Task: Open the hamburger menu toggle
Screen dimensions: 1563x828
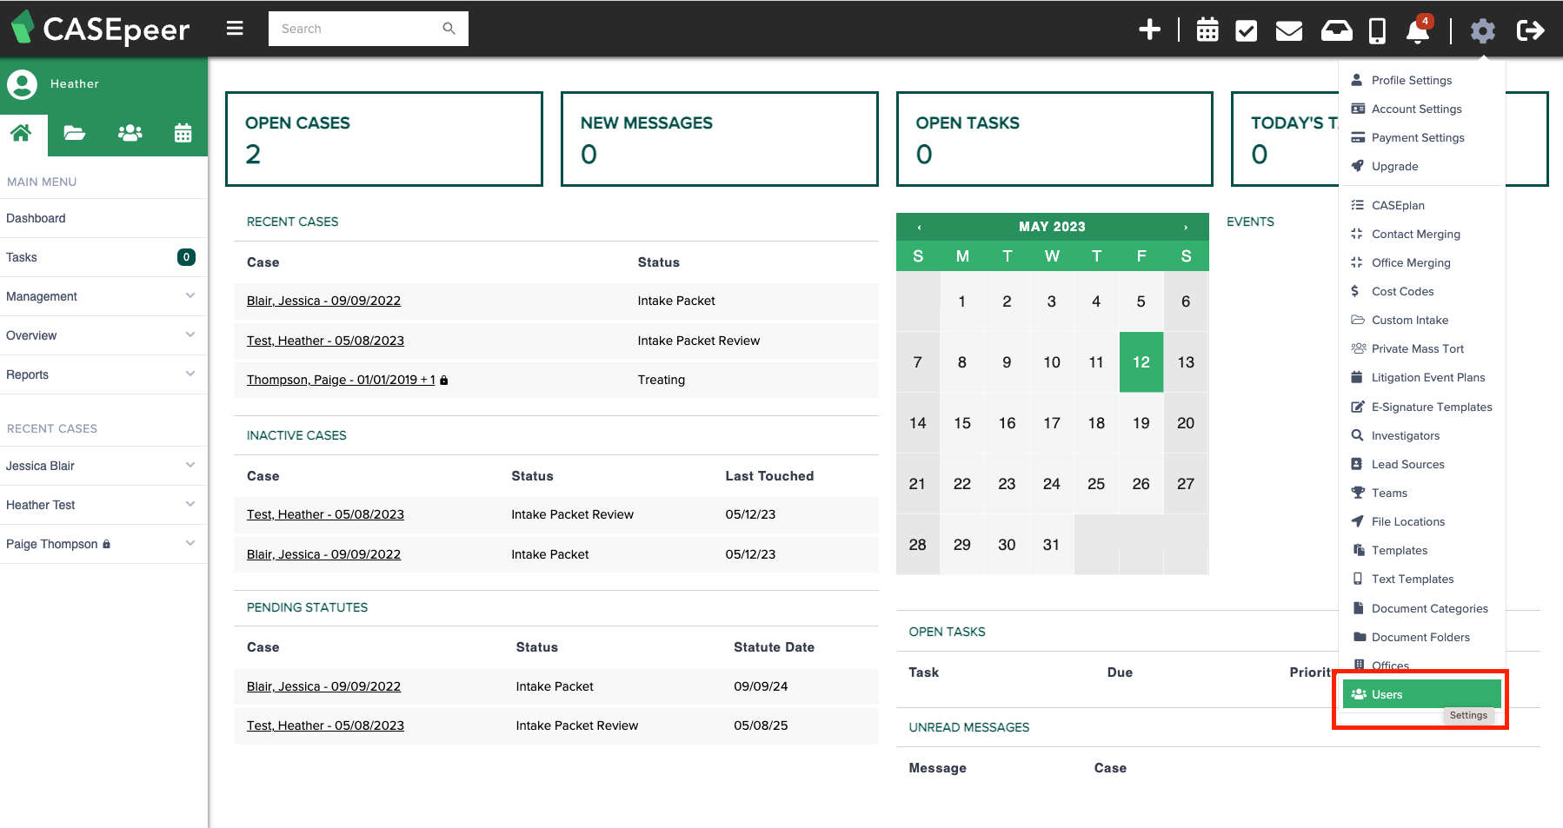Action: (235, 28)
